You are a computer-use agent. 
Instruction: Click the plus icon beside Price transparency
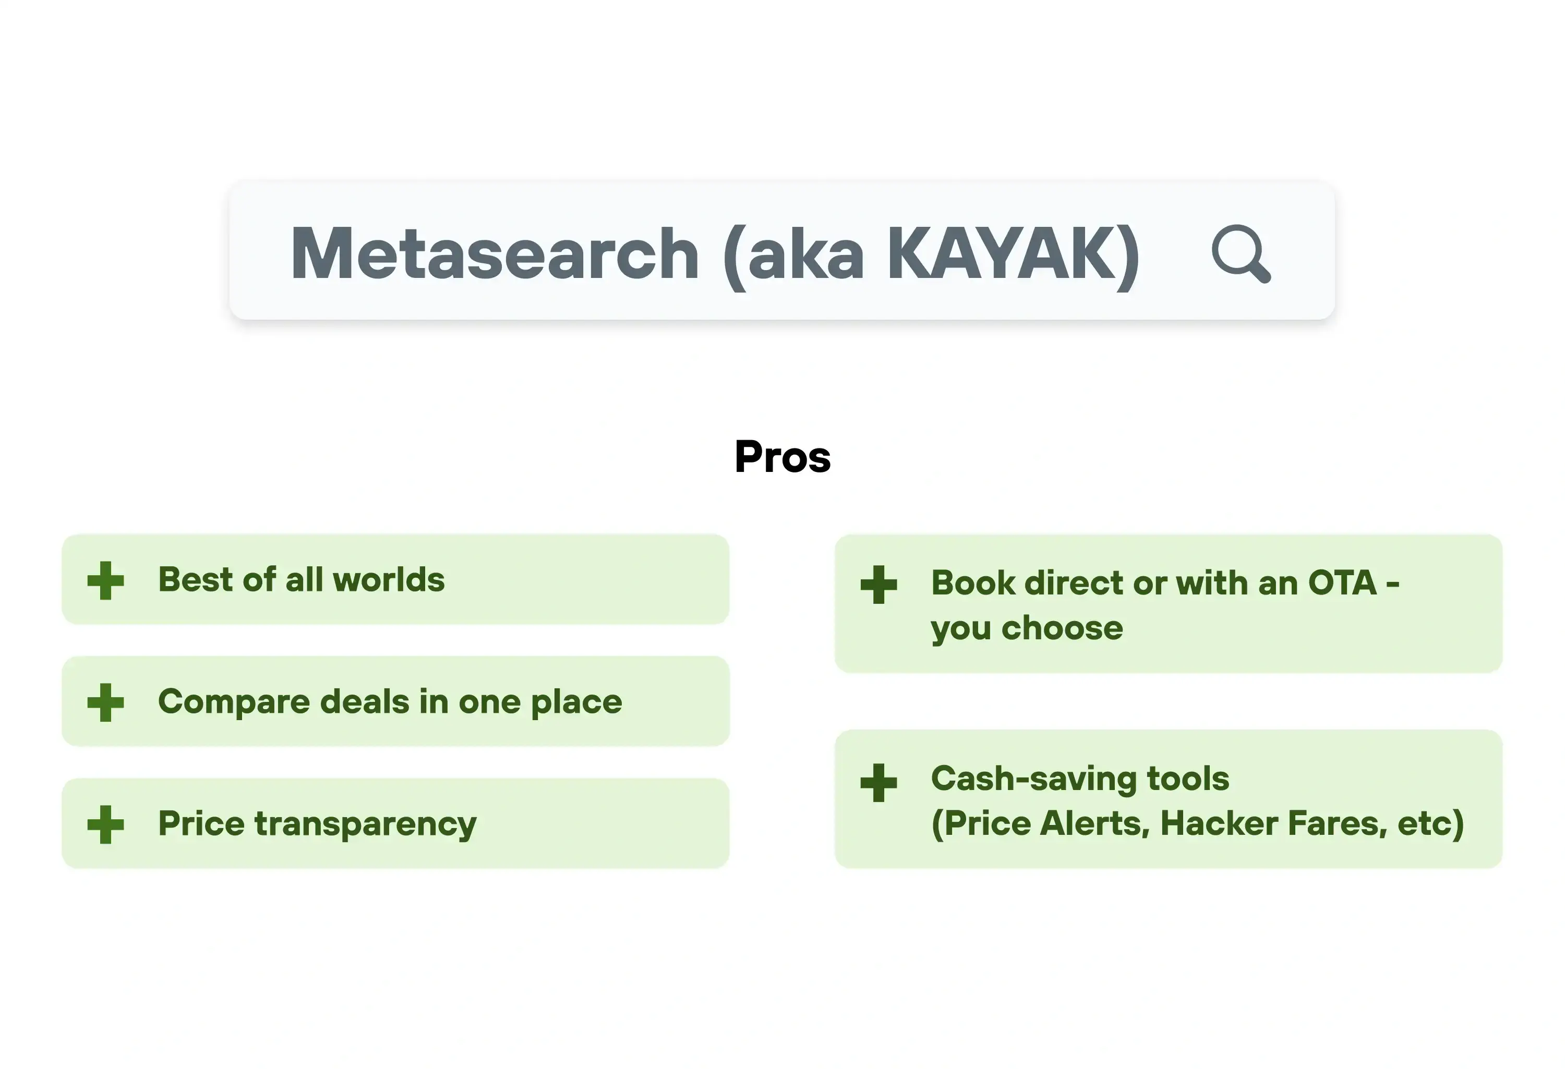(106, 824)
